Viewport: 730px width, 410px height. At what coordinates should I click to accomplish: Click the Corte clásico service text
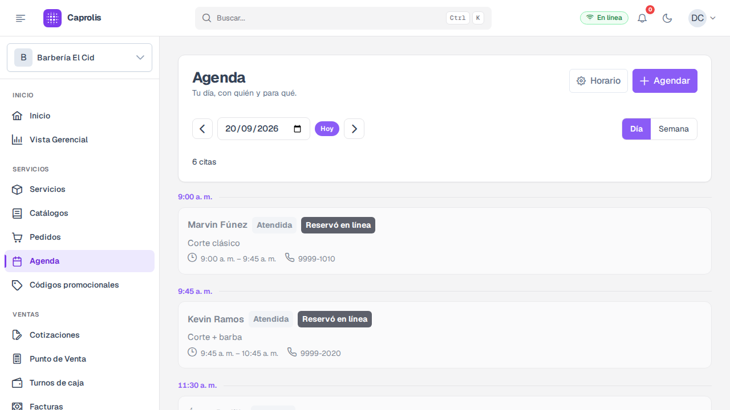point(214,243)
